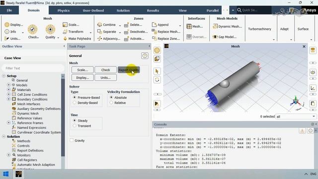Screen dimensions: 318x179
Task: Click the Transform ribbon item
Action: (x=73, y=32)
